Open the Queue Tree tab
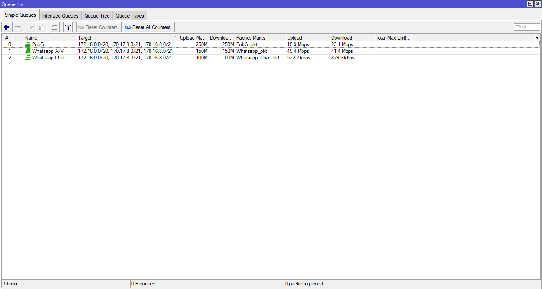This screenshot has width=542, height=289. pyautogui.click(x=97, y=16)
